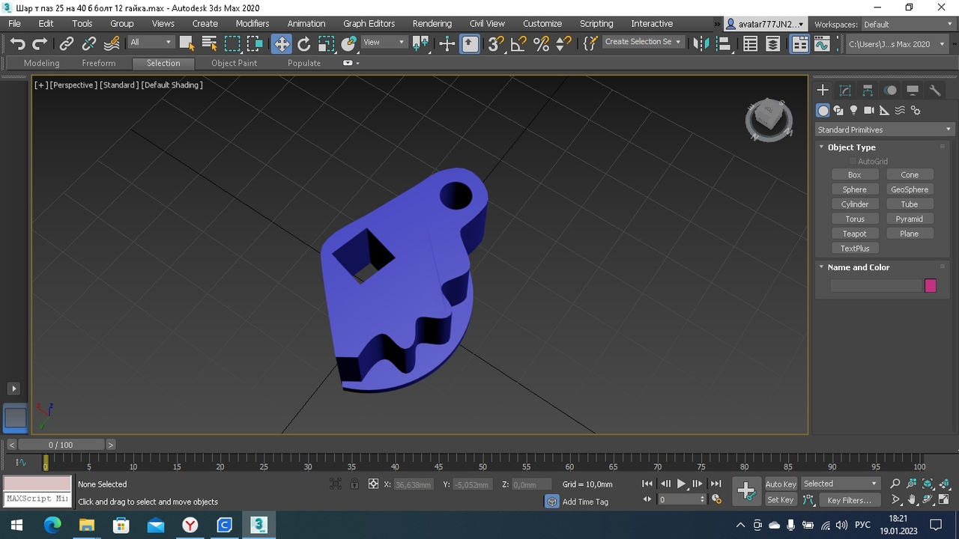The image size is (959, 539).
Task: Open Microsoft Edge from the taskbar
Action: (x=52, y=526)
